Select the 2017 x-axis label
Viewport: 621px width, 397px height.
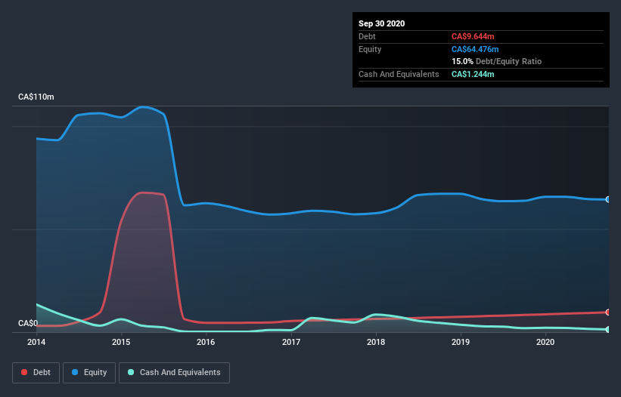click(291, 342)
